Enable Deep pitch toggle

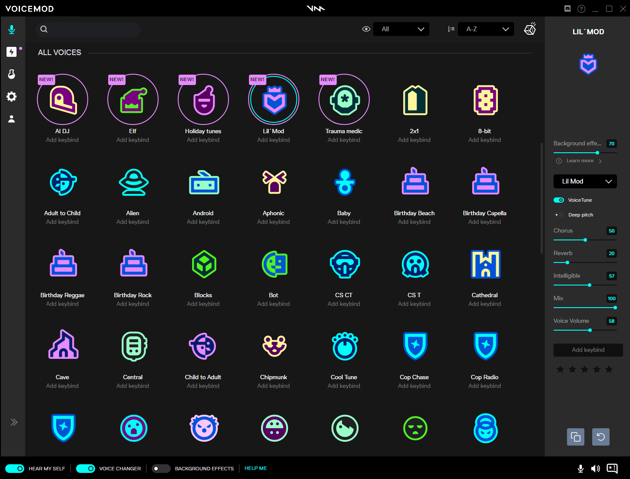[558, 214]
